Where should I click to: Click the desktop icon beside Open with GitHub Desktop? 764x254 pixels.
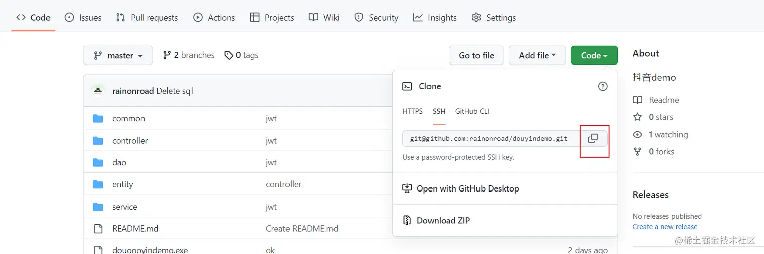click(x=407, y=188)
